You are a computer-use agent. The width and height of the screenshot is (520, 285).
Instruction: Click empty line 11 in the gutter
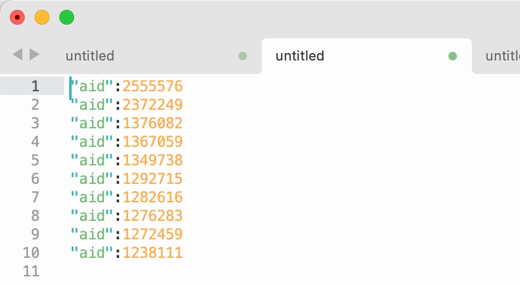[x=31, y=271]
